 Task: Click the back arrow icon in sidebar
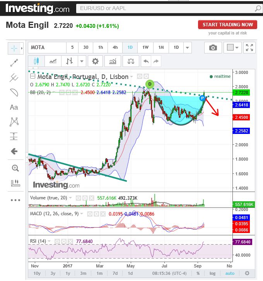(14, 151)
